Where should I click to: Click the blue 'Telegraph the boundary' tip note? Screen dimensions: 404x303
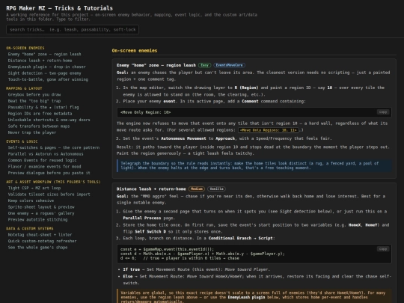tap(254, 165)
